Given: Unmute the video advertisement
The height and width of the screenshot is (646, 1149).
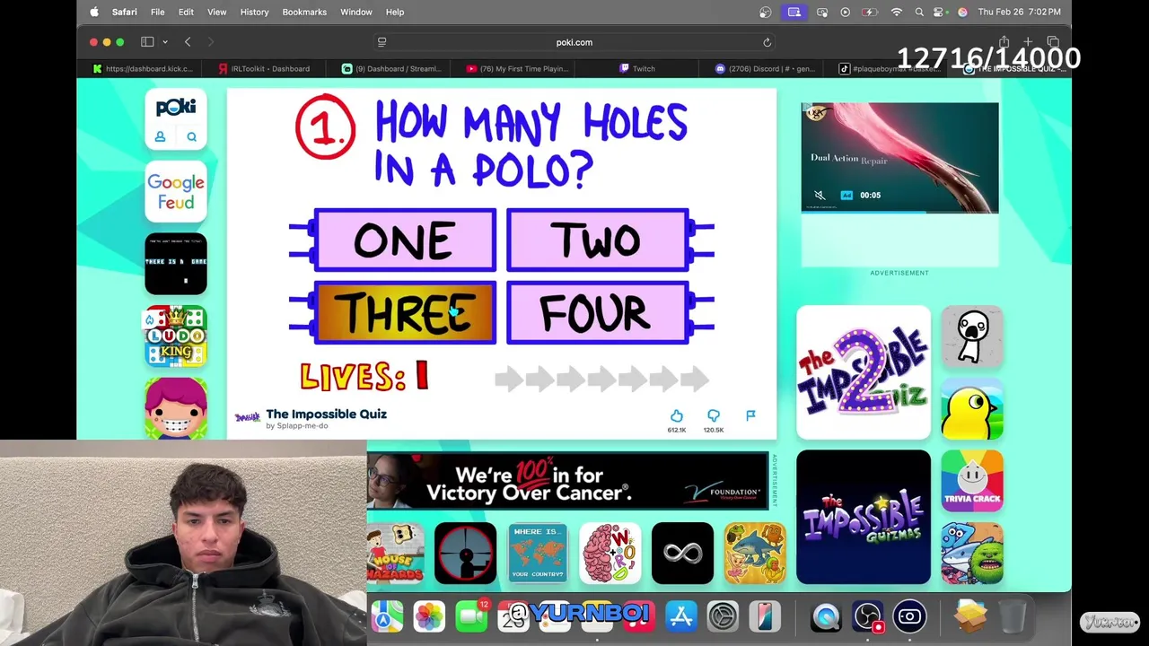Looking at the screenshot, I should [819, 195].
